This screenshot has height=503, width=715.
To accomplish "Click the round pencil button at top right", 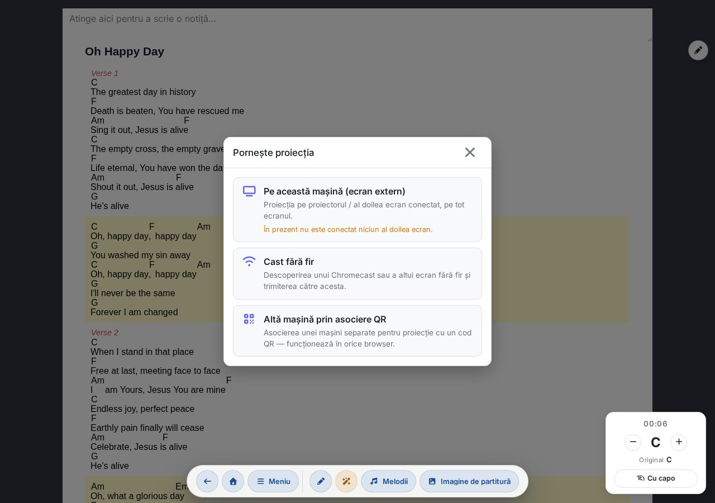I will (x=698, y=50).
